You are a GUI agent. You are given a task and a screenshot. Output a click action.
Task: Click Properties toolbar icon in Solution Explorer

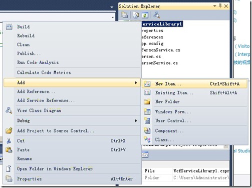[x=124, y=15]
